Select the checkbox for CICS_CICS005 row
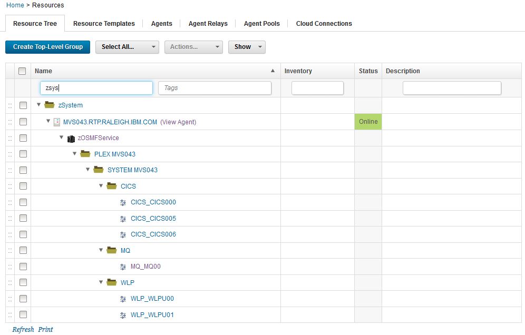Viewport: 525px width, 335px height. [x=23, y=219]
